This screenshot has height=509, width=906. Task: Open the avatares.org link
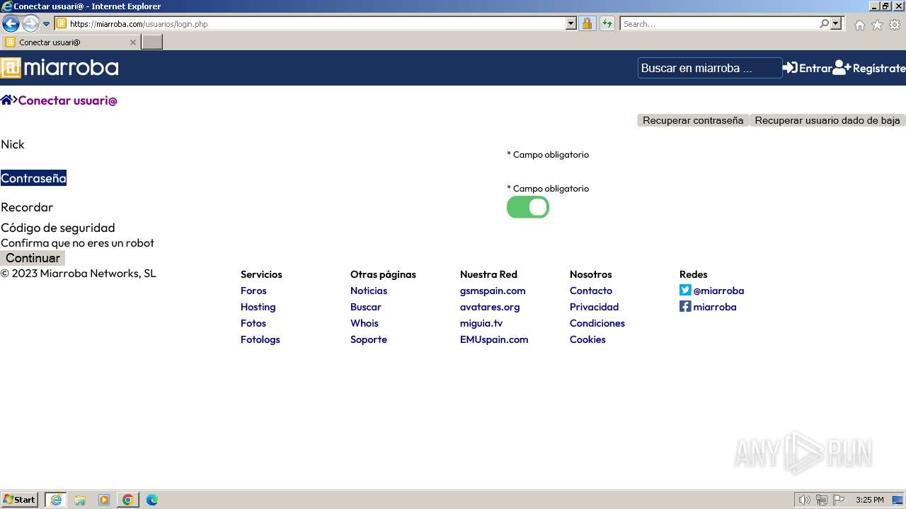(x=490, y=307)
